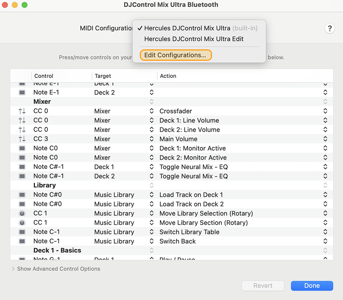The width and height of the screenshot is (343, 300).
Task: Choose Edit Configurations… menu item
Action: tap(176, 55)
